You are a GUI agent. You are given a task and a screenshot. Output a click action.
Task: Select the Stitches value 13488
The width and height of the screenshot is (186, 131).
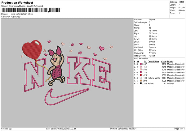(x=181, y=2)
